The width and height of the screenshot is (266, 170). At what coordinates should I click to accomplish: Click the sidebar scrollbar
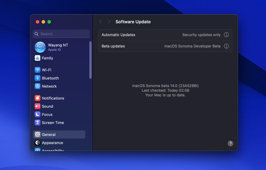click(90, 60)
